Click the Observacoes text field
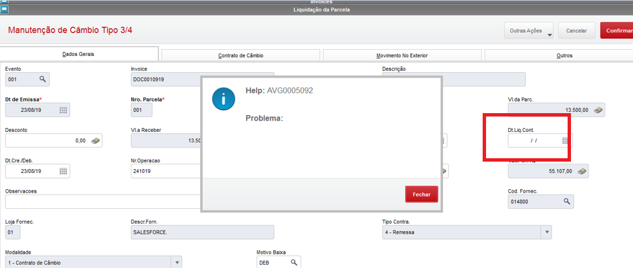Screen dimensions: 633x268 [x=103, y=201]
